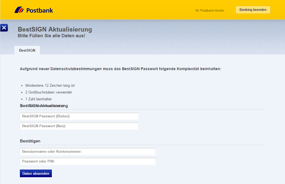Click the Postbank logo
Viewport: 285px width, 184px height.
[x=34, y=10]
